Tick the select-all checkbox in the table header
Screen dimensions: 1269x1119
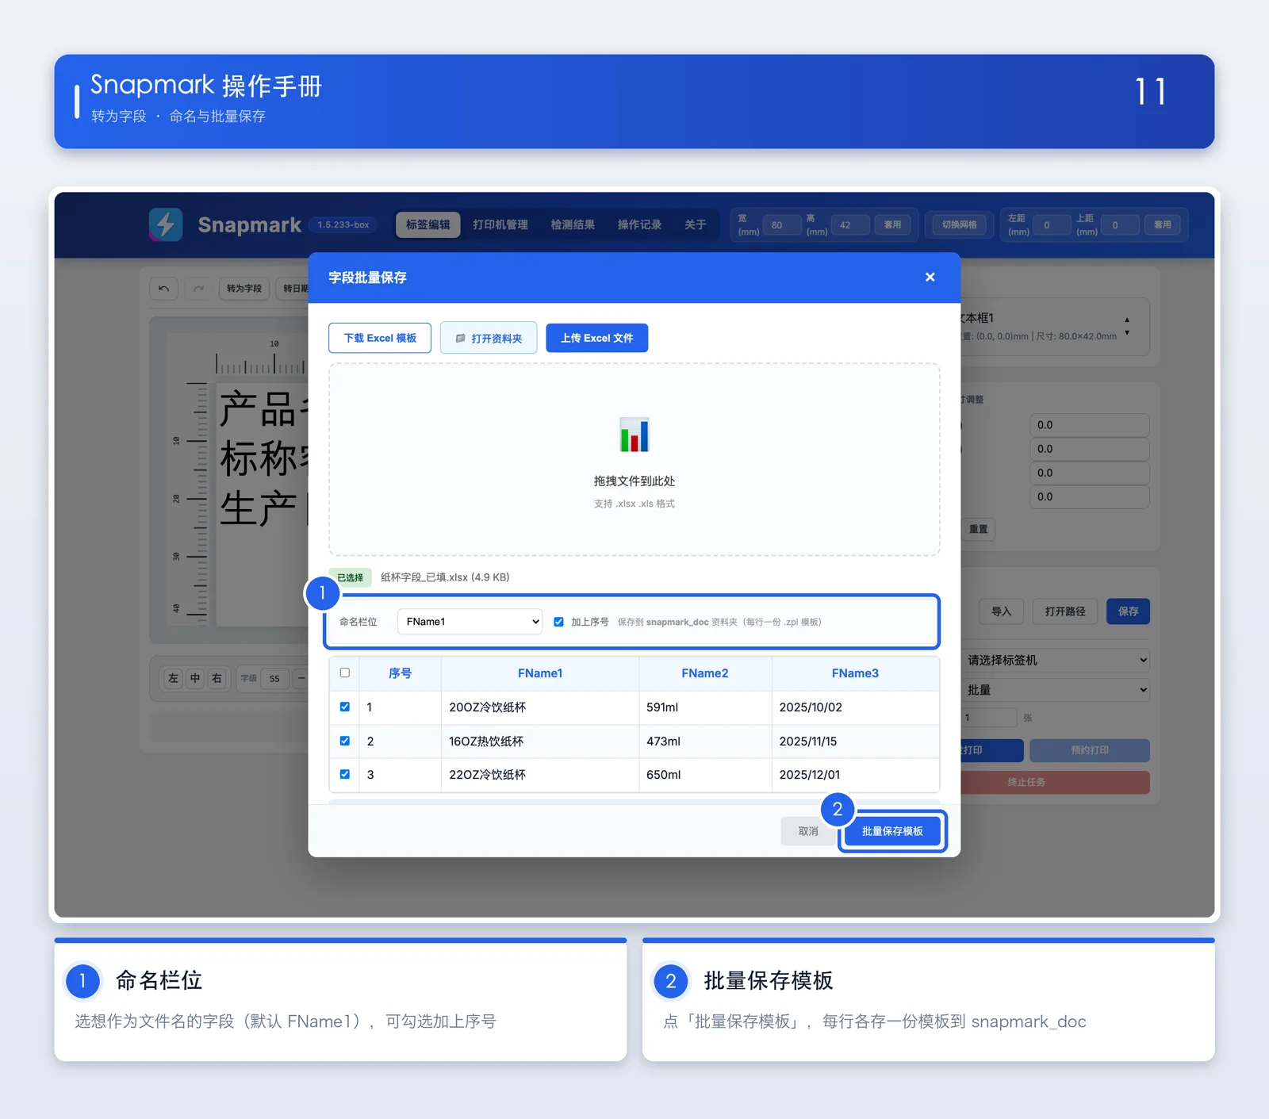(x=344, y=673)
